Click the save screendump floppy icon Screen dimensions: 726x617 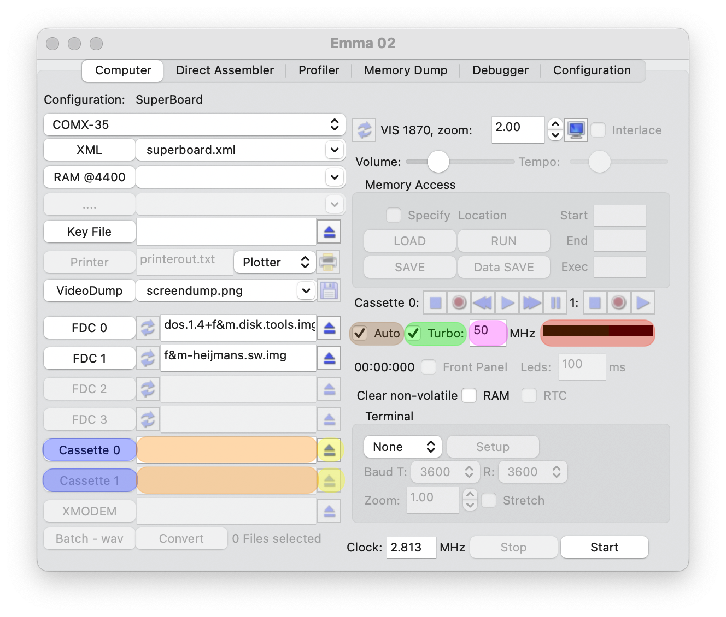coord(329,290)
